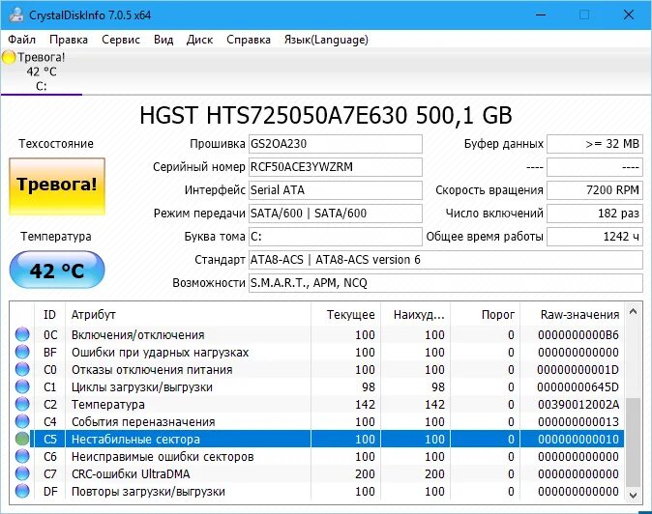Click the buffer size field >= 32 MB
Screen dimensions: 652x514
[x=595, y=144]
